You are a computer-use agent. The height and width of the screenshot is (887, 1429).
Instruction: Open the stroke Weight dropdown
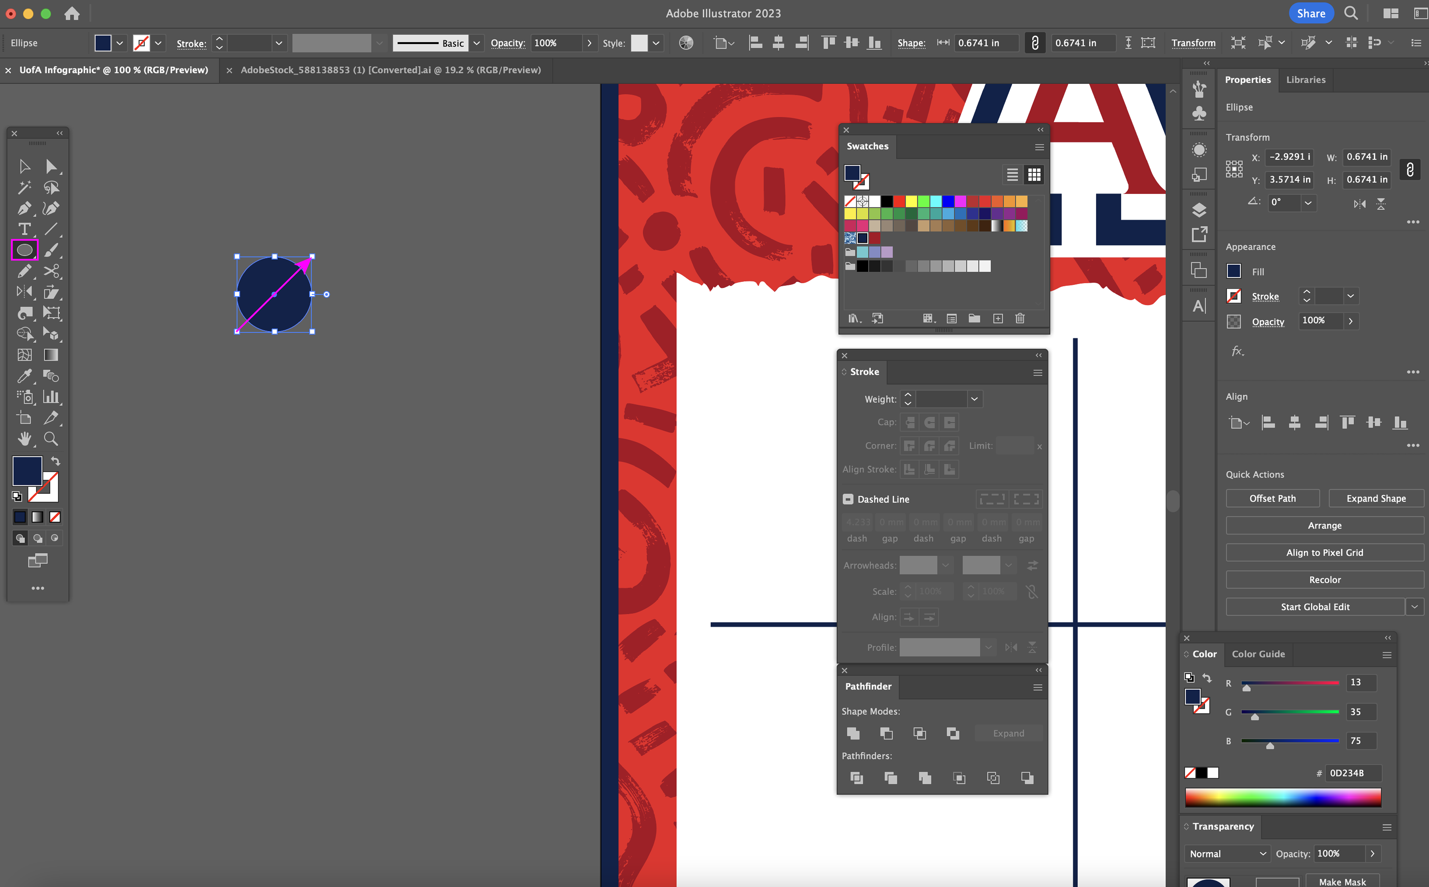[x=974, y=400]
